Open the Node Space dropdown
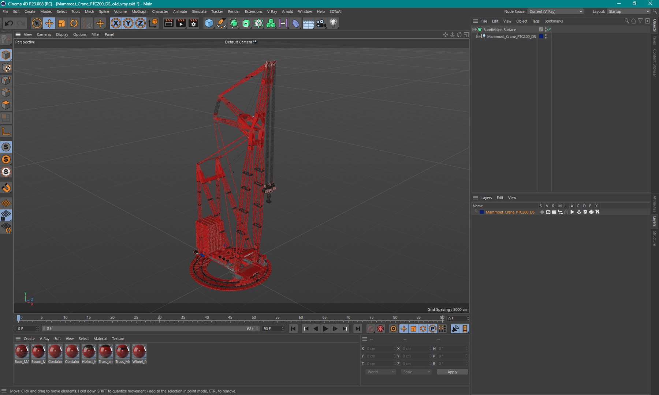Screen dimensions: 659x395 [555, 12]
